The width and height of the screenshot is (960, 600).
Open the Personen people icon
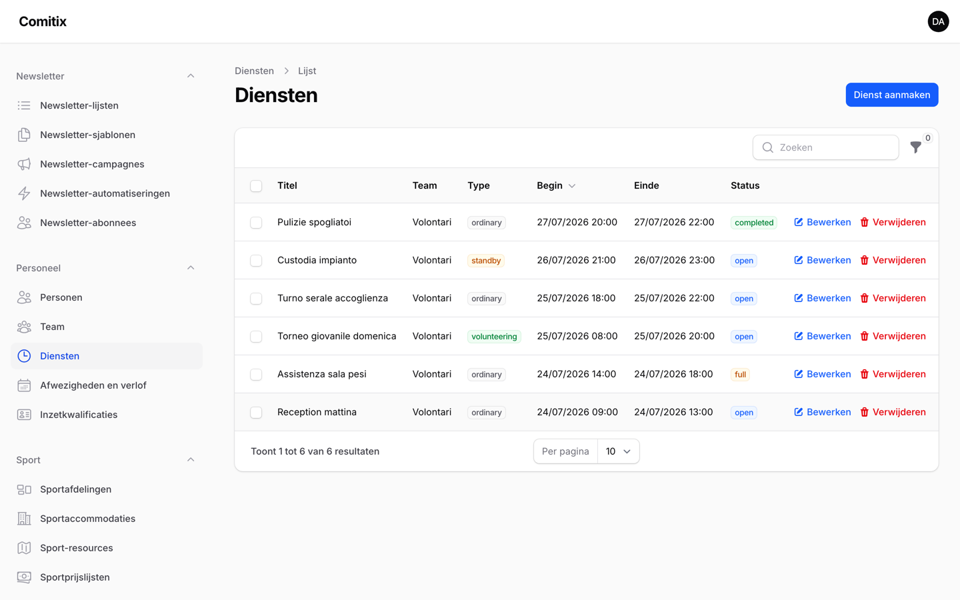(24, 297)
